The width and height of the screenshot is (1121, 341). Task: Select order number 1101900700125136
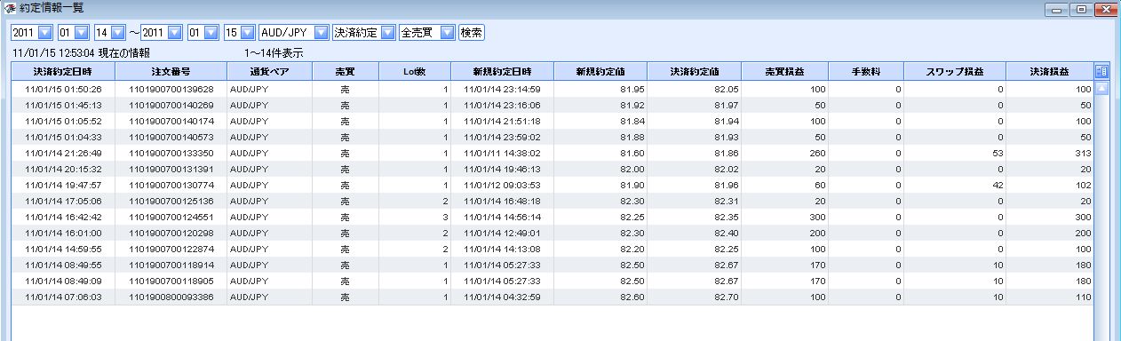[171, 202]
